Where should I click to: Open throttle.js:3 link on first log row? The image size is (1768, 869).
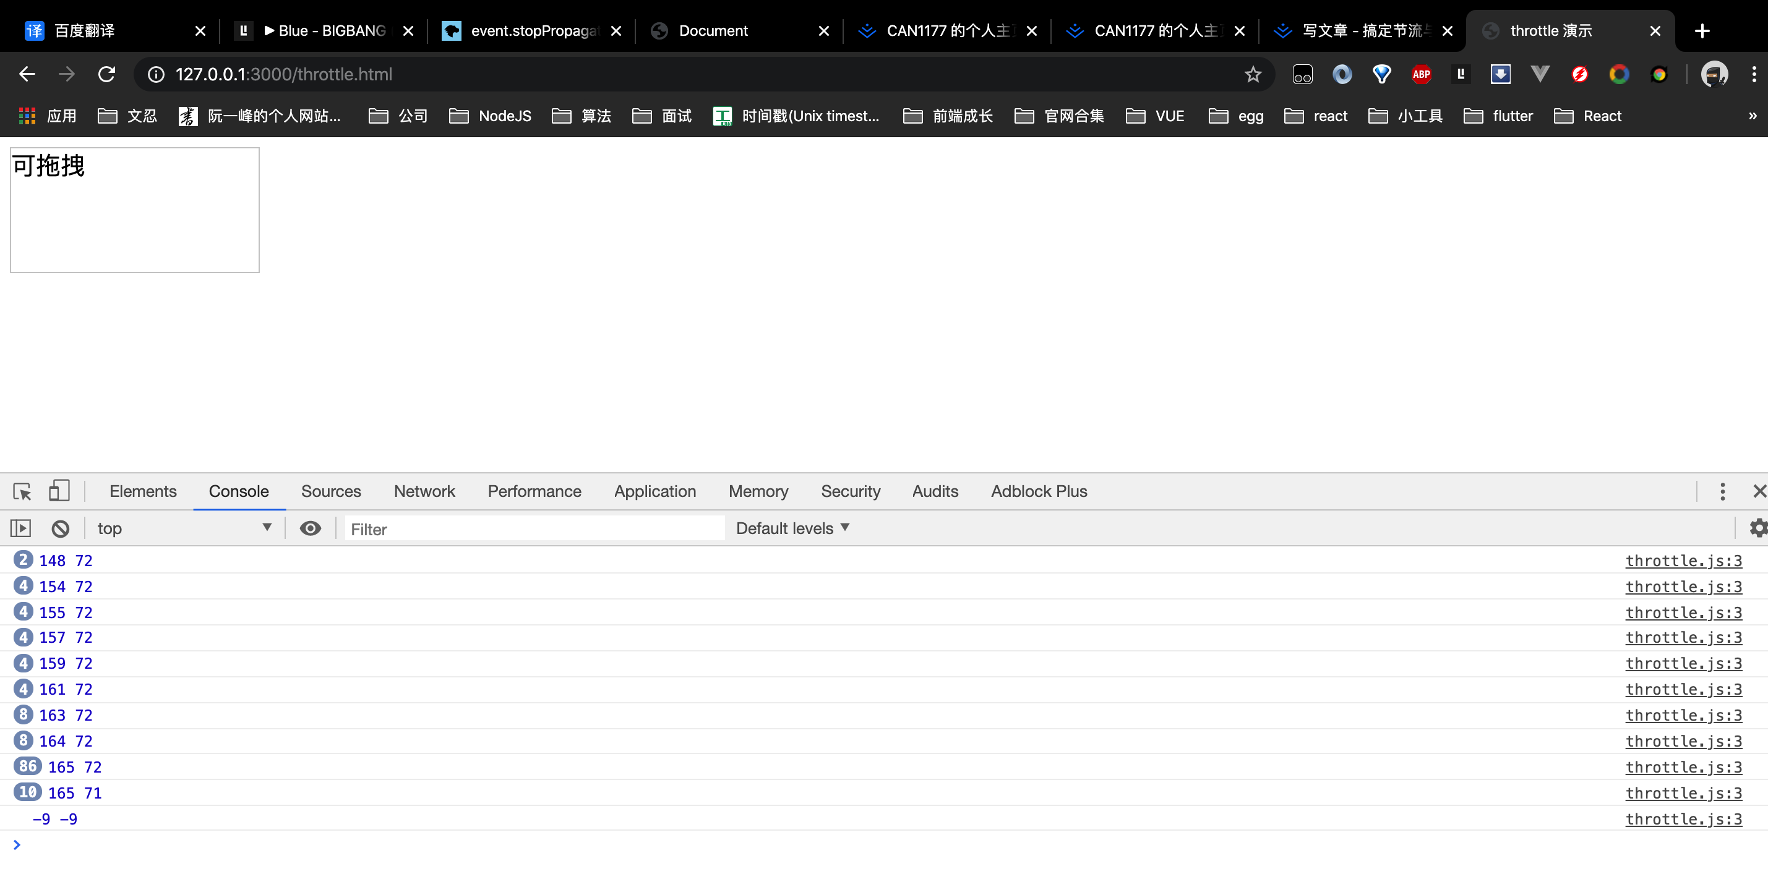[1683, 561]
